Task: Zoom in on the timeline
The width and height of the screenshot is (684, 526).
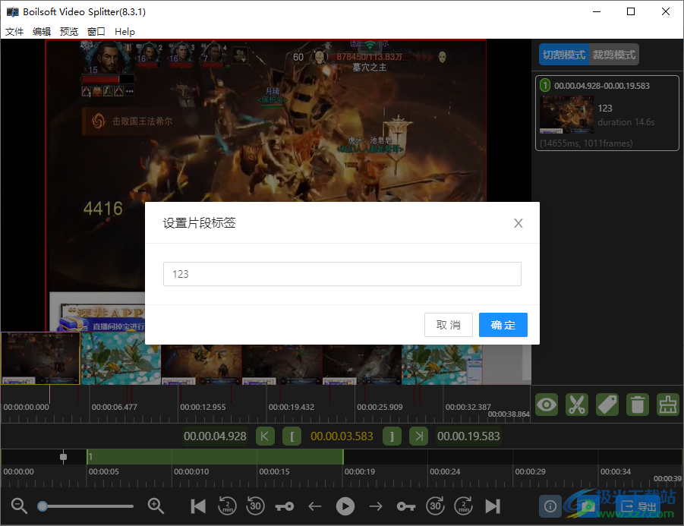Action: coord(156,506)
